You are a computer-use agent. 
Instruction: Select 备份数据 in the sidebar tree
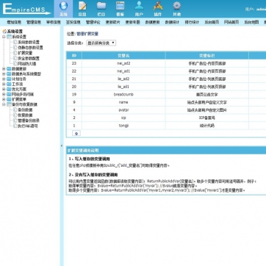point(25,109)
